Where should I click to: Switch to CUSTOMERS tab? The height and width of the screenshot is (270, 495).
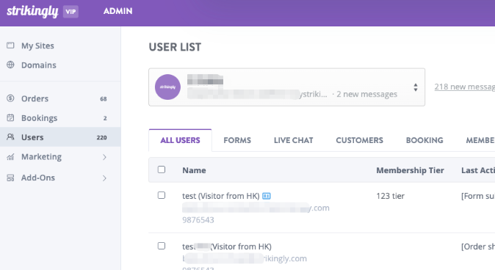(360, 140)
